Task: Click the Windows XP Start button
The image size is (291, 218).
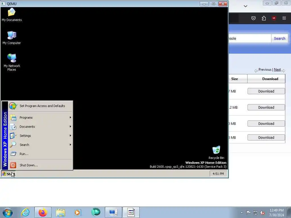Action: pyautogui.click(x=8, y=174)
